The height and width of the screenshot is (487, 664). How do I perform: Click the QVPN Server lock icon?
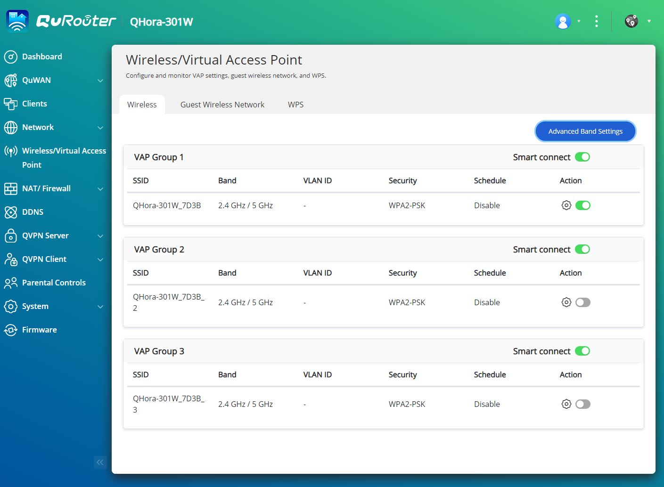click(11, 235)
